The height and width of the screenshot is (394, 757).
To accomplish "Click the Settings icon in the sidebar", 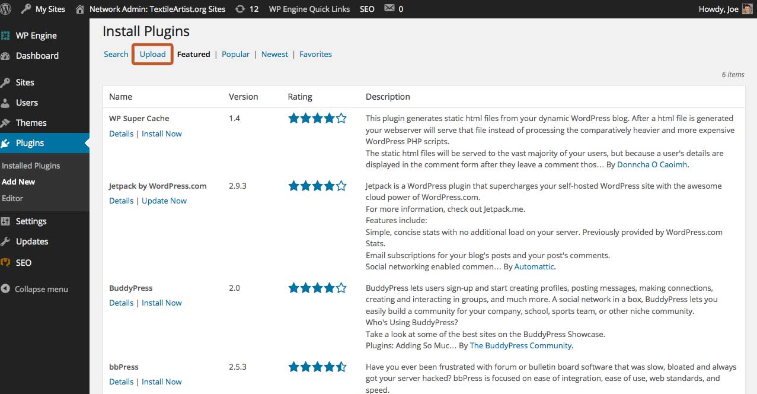I will 6,221.
